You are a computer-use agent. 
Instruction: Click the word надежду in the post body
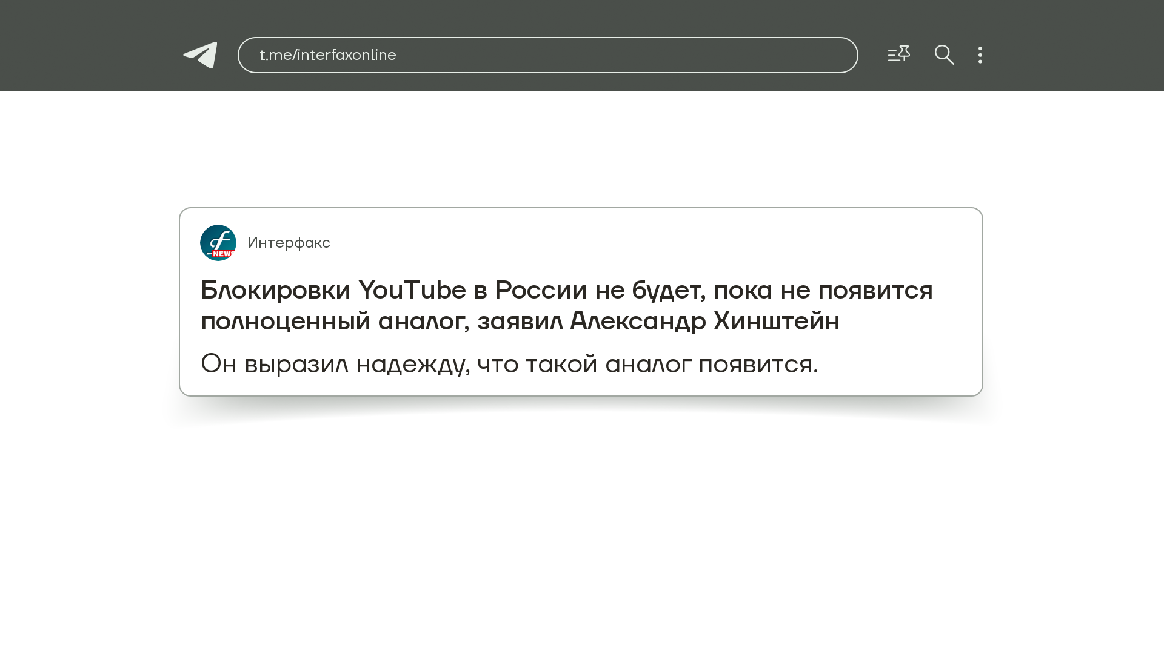click(x=412, y=364)
